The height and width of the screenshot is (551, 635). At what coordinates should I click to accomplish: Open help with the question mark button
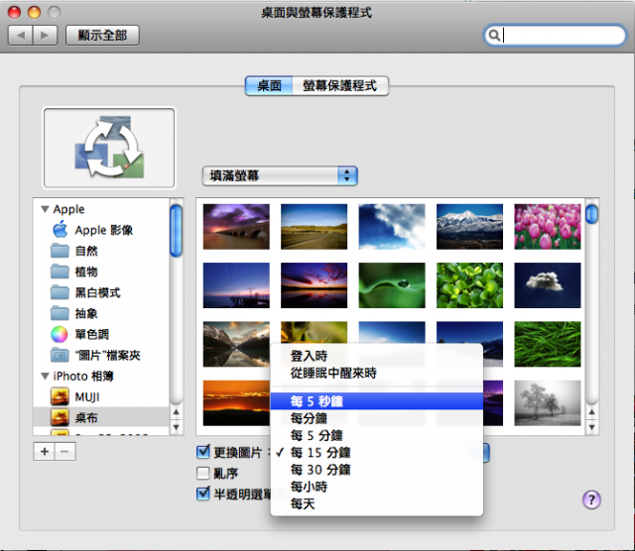tap(591, 499)
